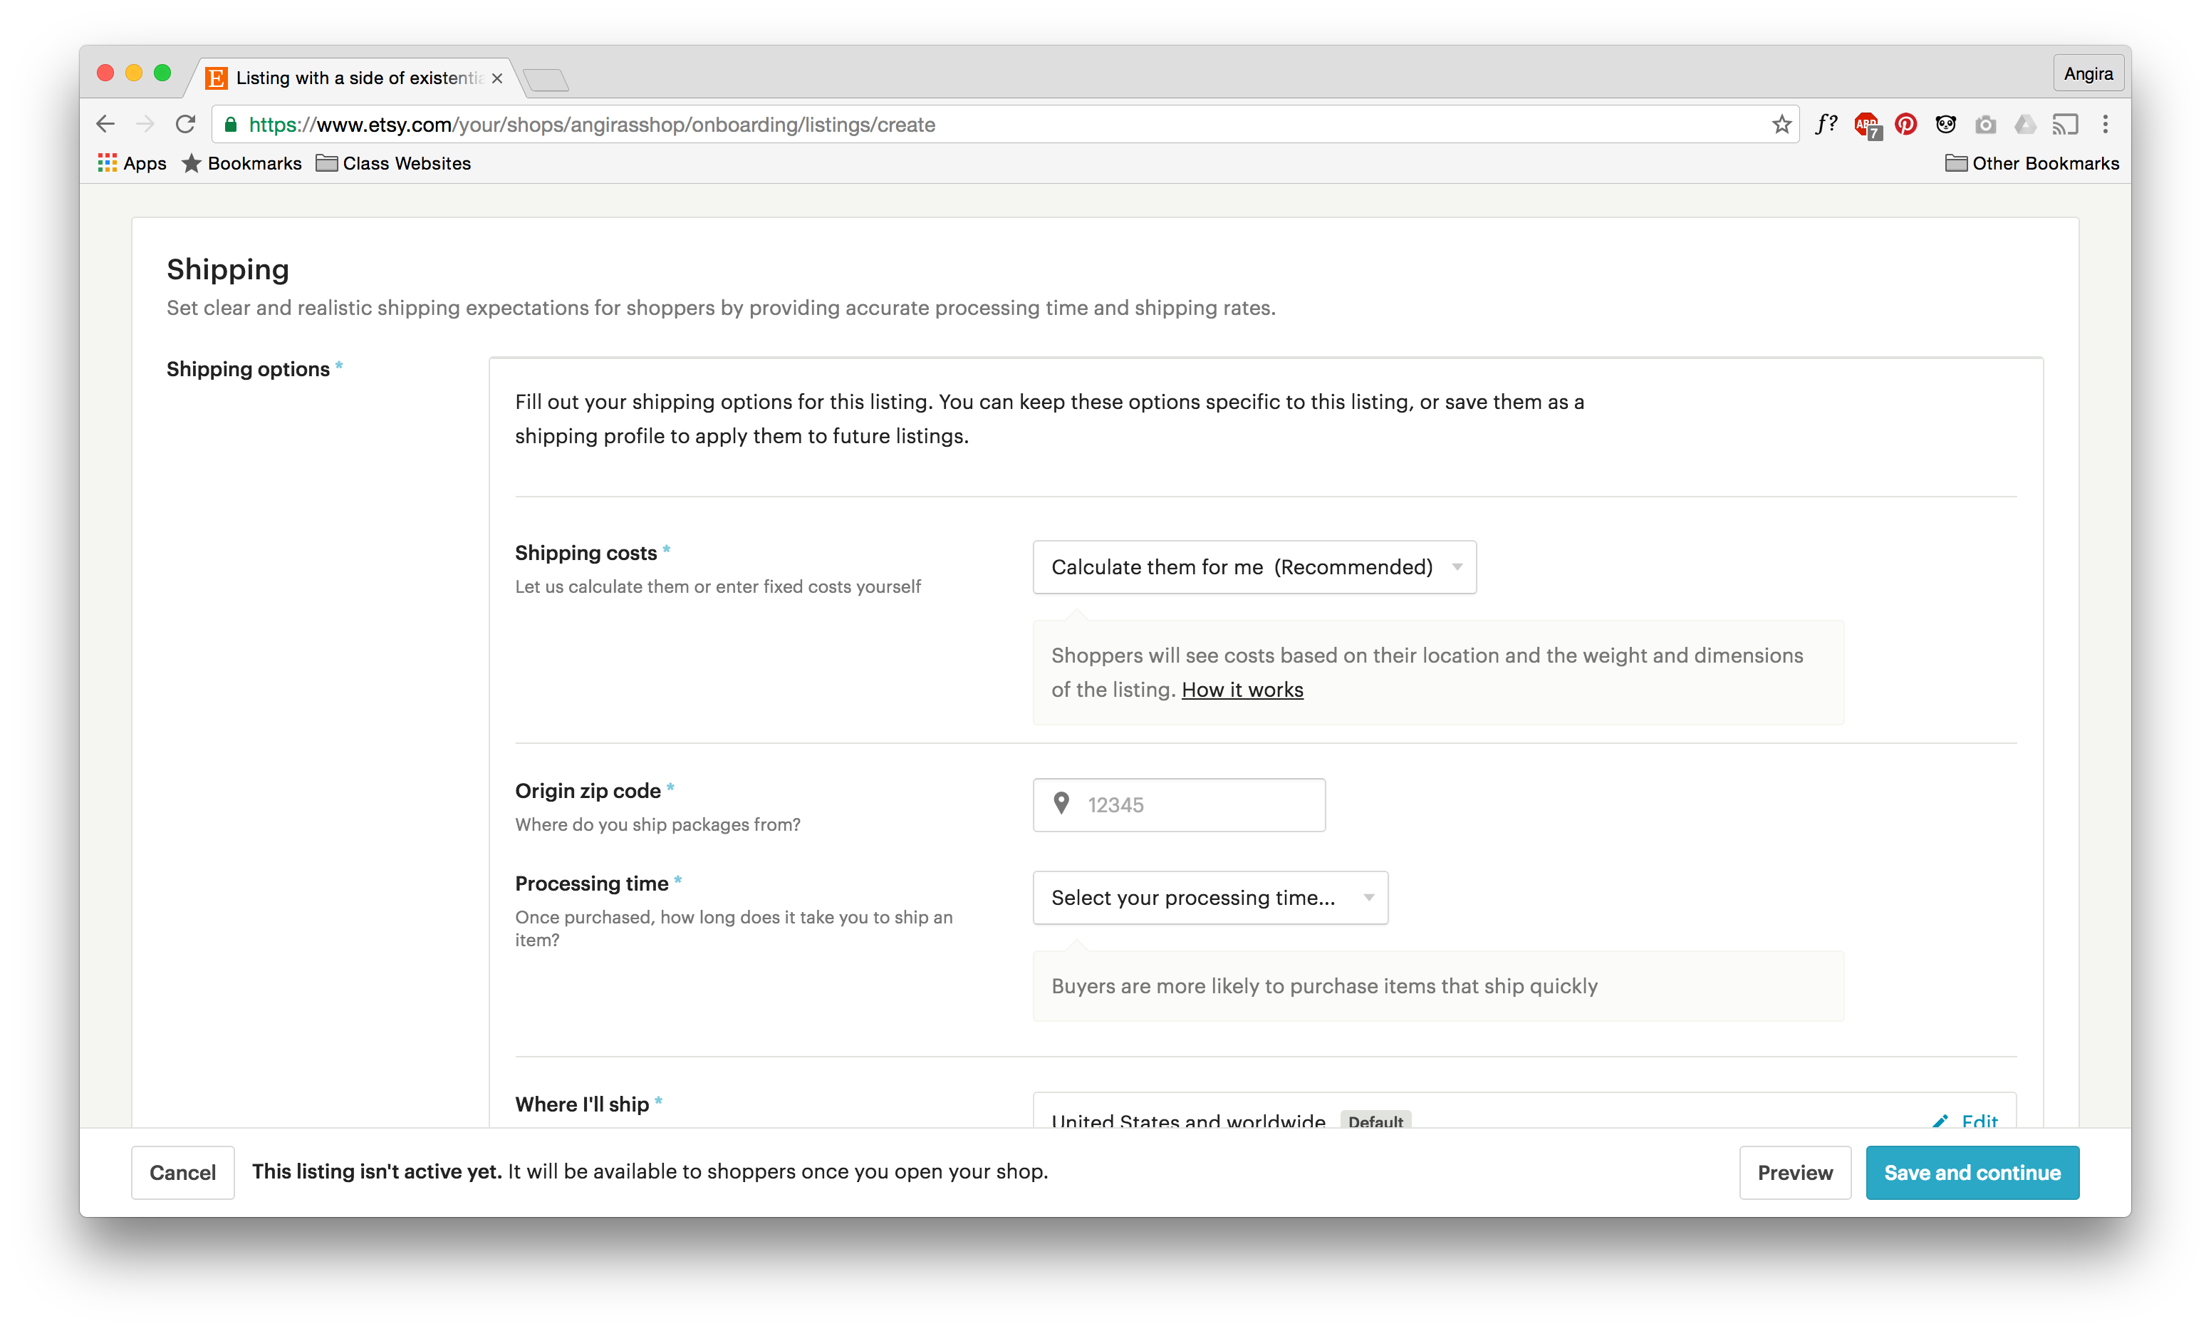The width and height of the screenshot is (2211, 1331).
Task: Open the Apps shortcut in bookmarks bar
Action: click(132, 163)
